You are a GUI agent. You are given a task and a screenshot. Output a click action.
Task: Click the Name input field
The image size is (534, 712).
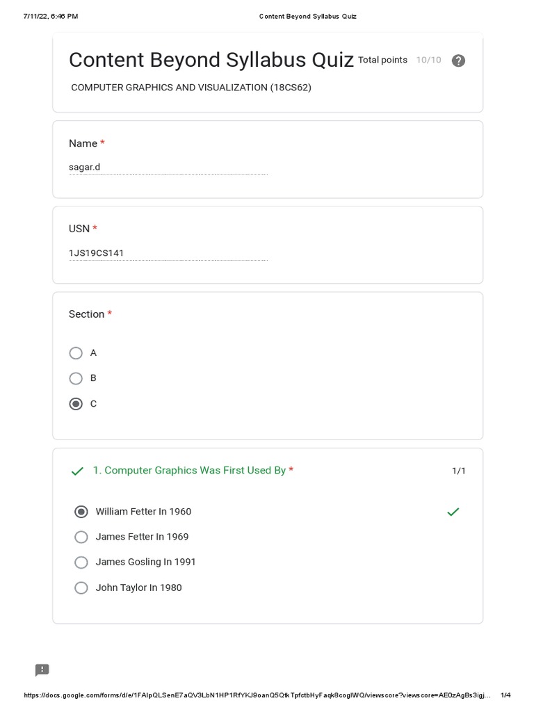pyautogui.click(x=168, y=168)
